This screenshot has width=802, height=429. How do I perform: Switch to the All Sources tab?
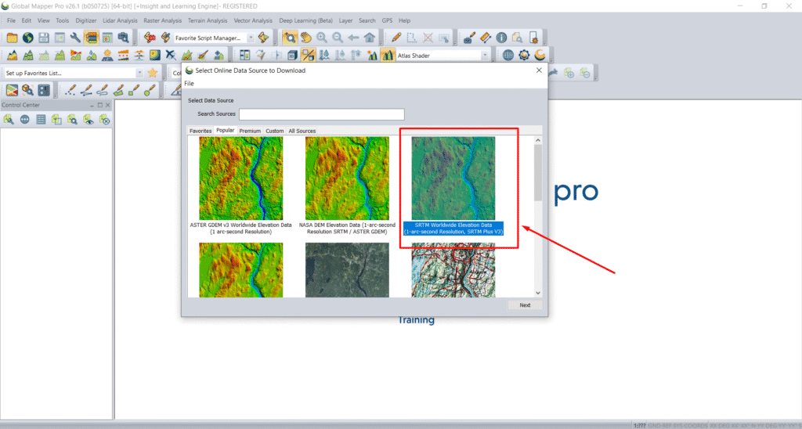302,131
